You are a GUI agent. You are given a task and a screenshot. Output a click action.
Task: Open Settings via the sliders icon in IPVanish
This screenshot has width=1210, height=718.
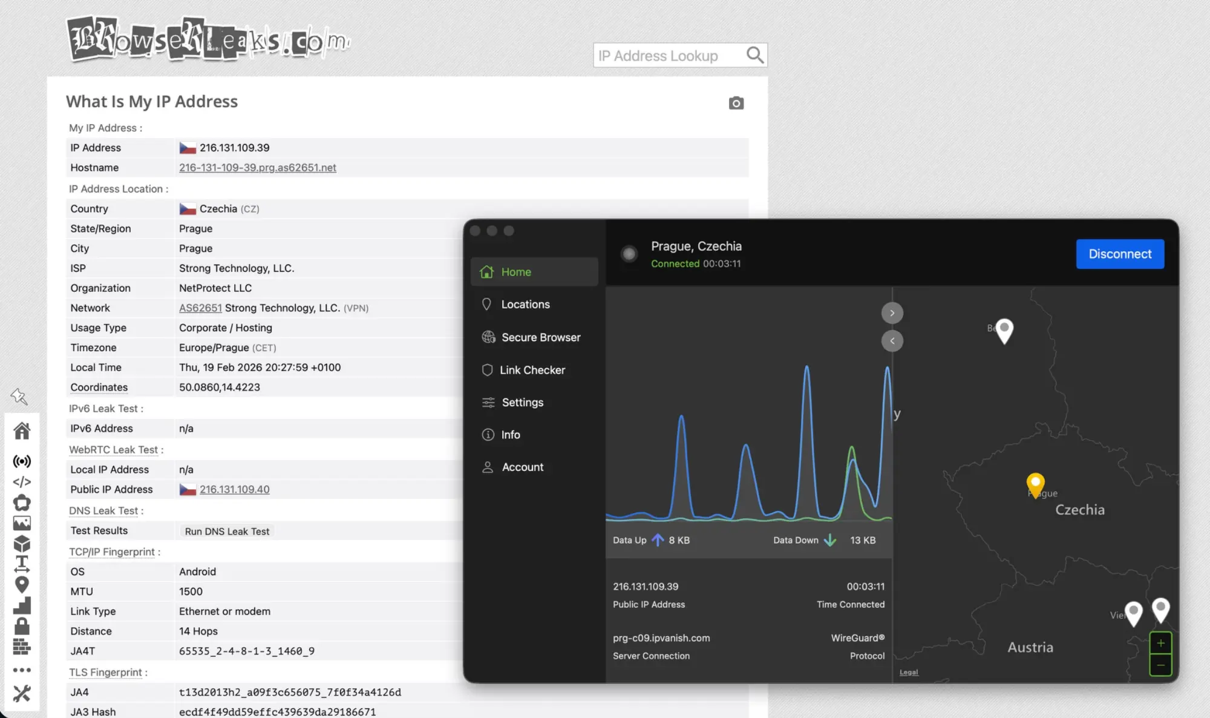488,402
